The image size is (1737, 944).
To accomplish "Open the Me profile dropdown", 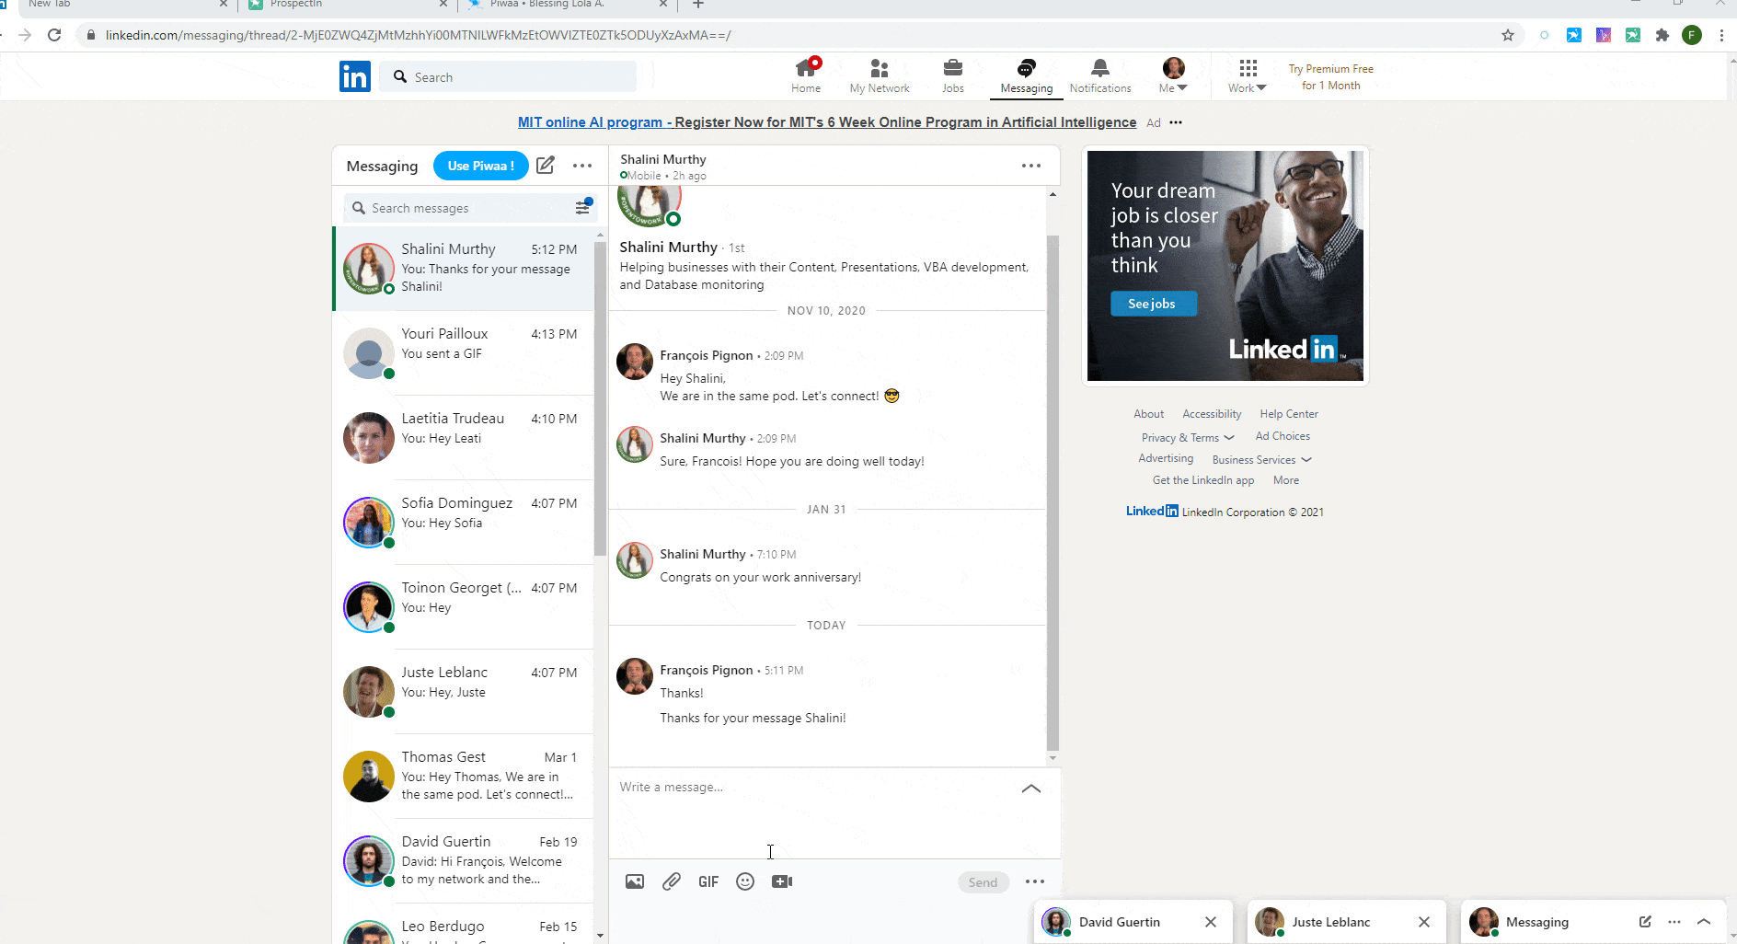I will pos(1172,75).
